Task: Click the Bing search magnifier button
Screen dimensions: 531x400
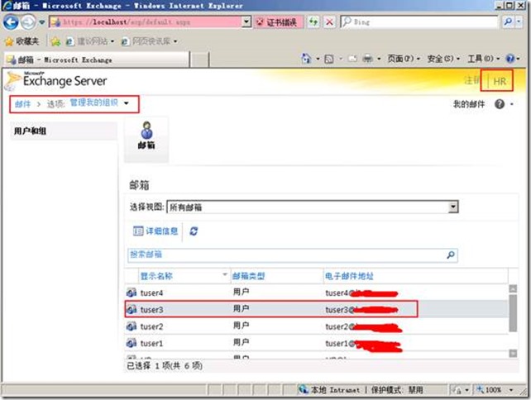Action: [508, 22]
